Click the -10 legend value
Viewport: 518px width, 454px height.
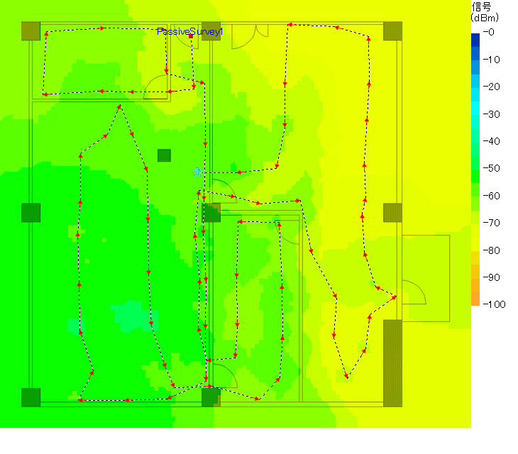491,60
